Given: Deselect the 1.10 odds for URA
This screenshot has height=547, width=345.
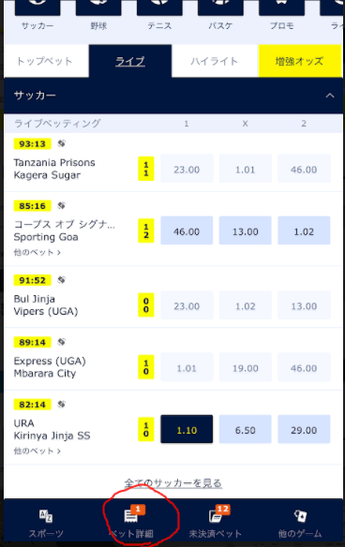Looking at the screenshot, I should point(187,429).
